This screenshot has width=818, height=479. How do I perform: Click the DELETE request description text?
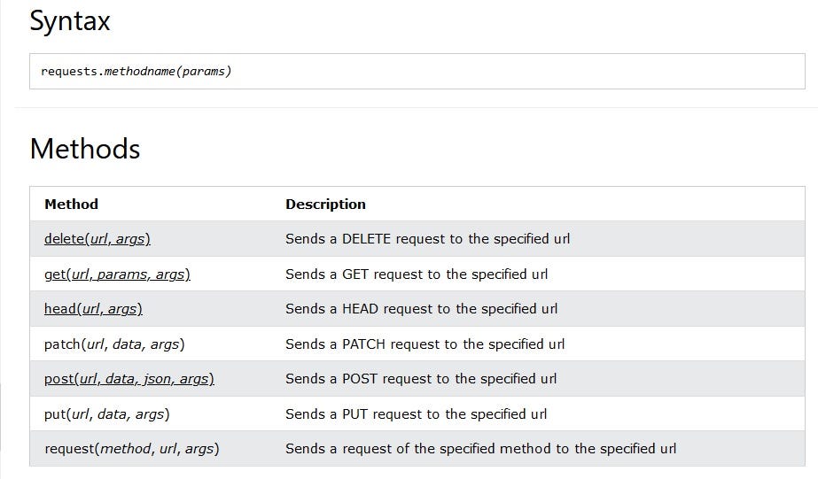click(x=428, y=239)
